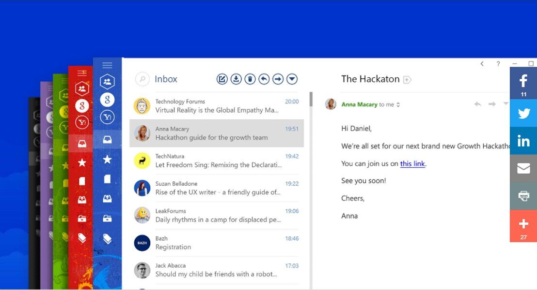Add a tag next to The Hackaton title

coord(407,80)
